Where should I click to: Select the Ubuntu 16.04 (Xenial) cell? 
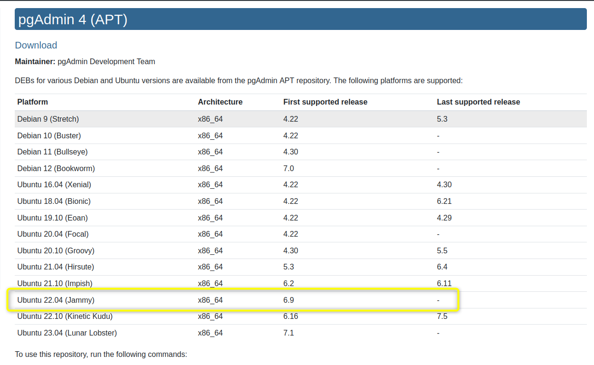pyautogui.click(x=54, y=184)
